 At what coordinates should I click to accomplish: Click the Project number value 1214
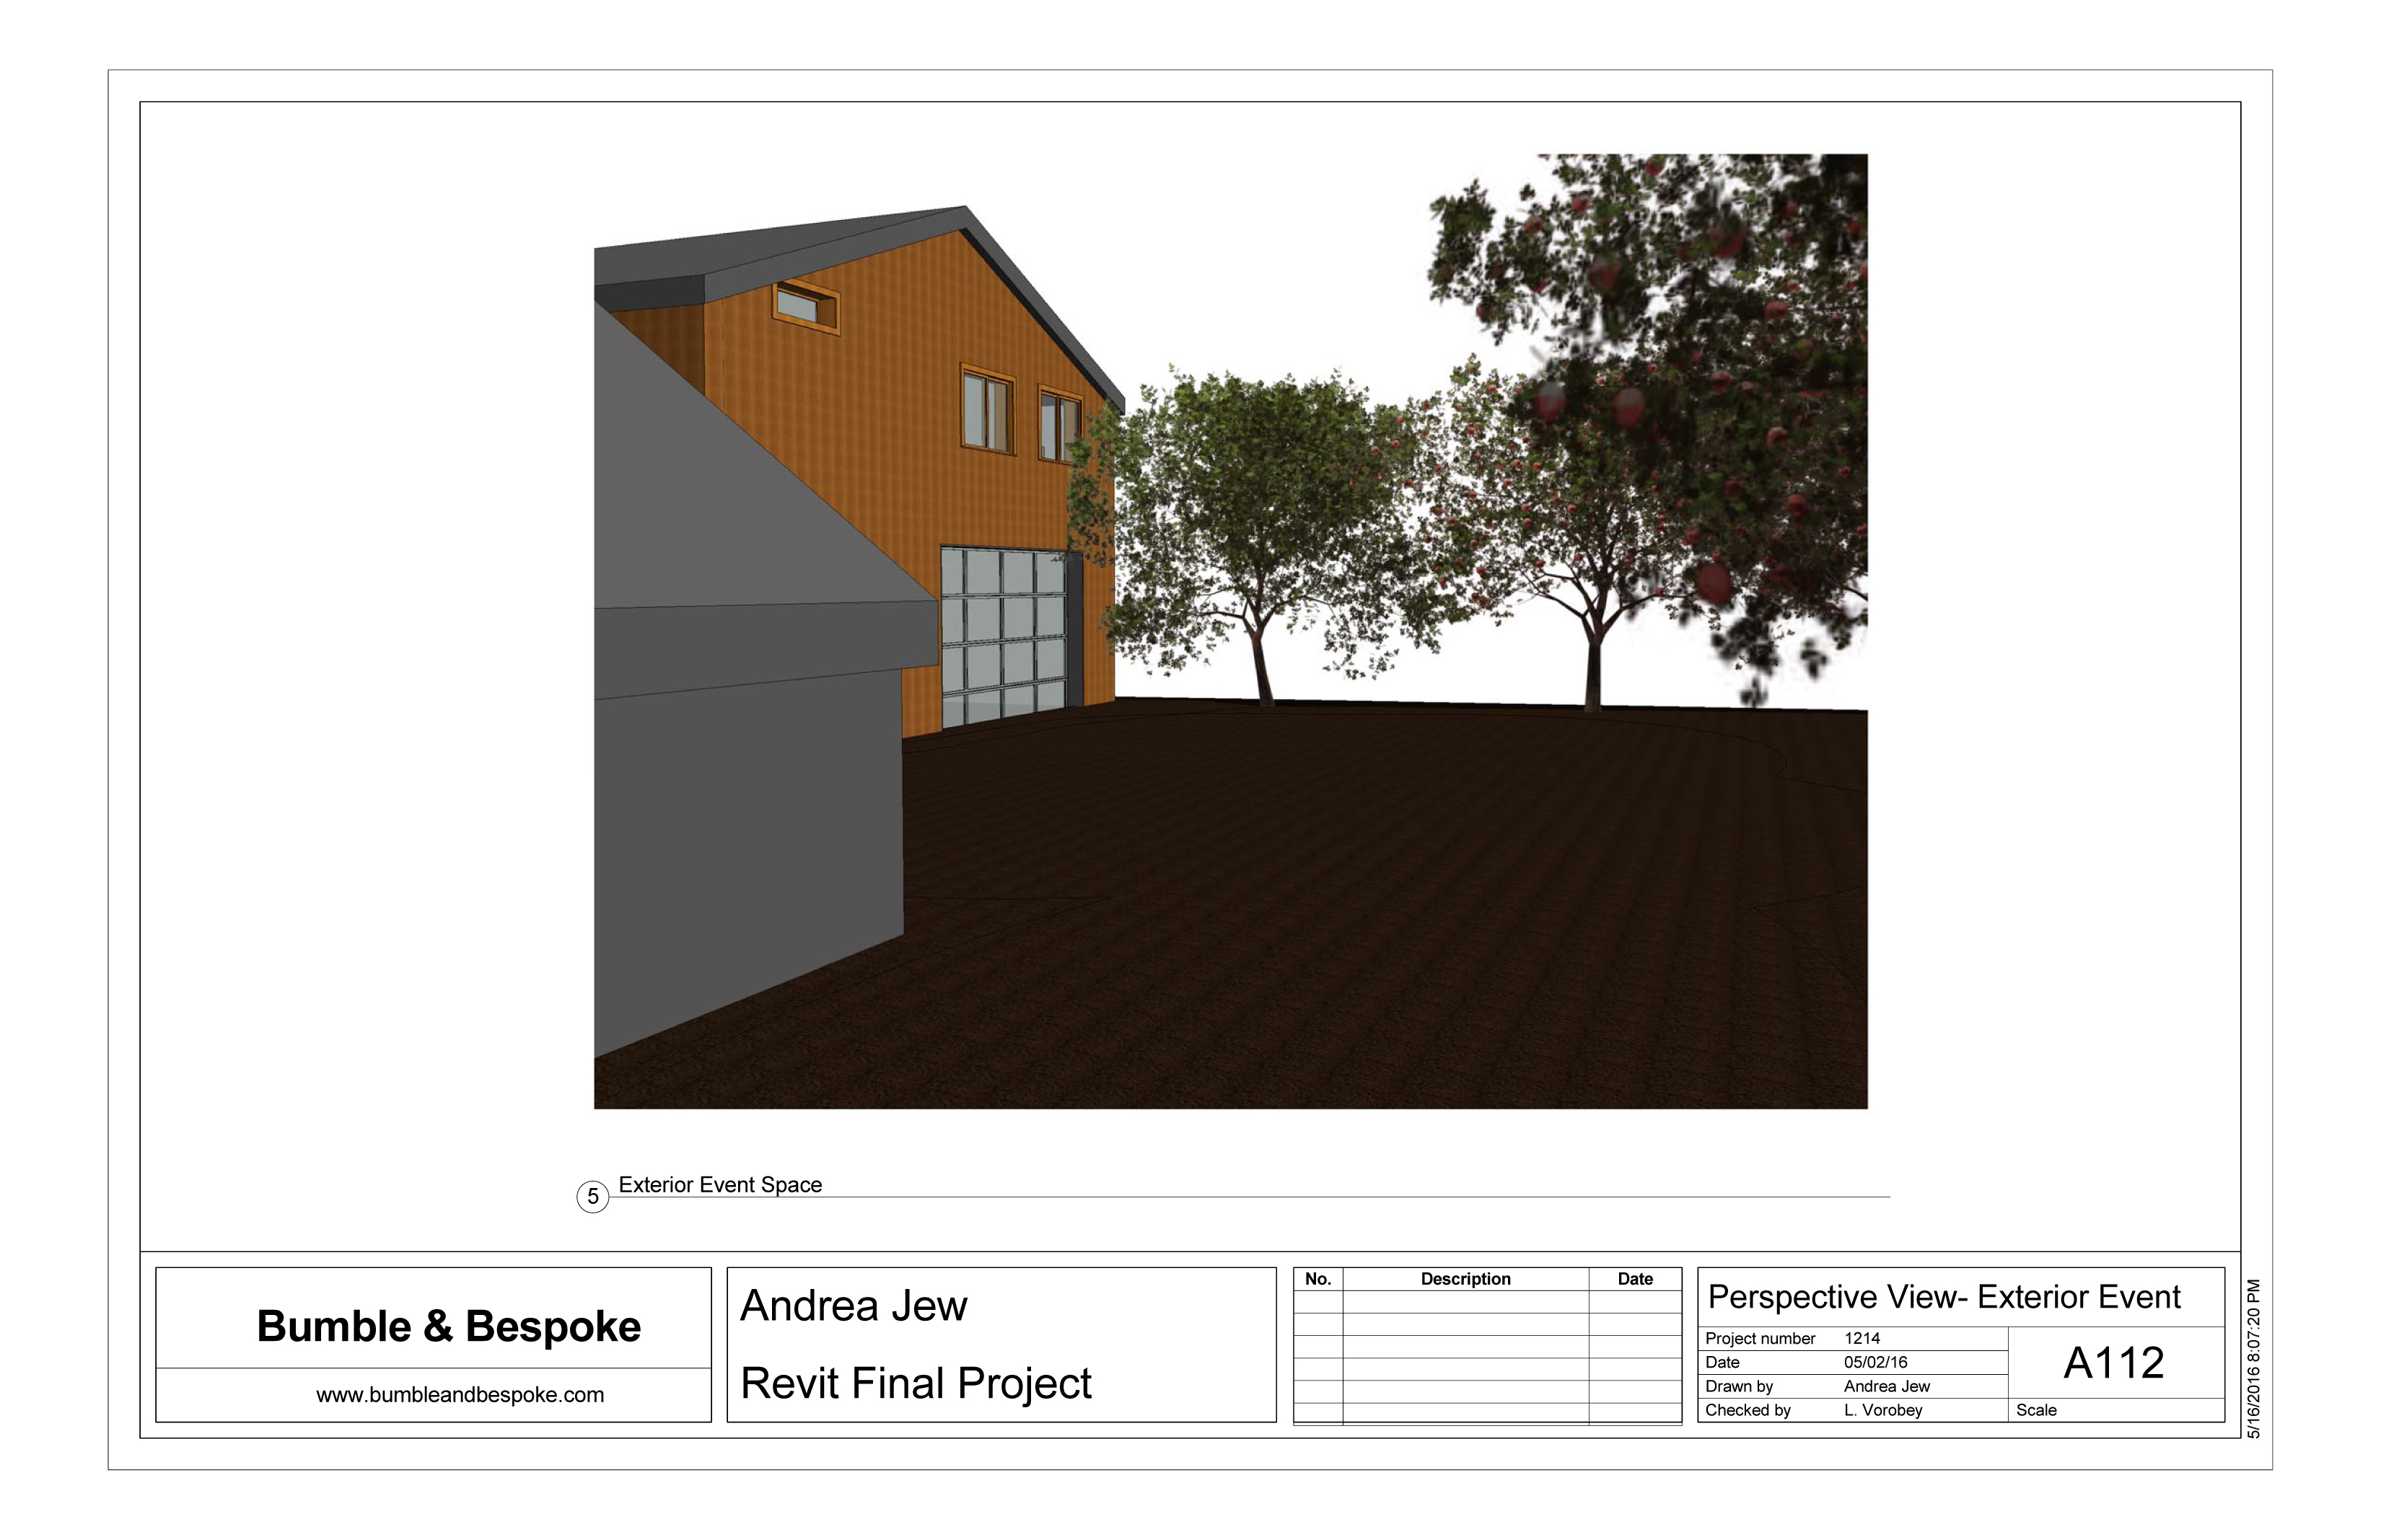coord(1862,1338)
